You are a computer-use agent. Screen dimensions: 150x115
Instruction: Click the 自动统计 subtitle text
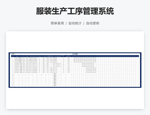[75, 23]
